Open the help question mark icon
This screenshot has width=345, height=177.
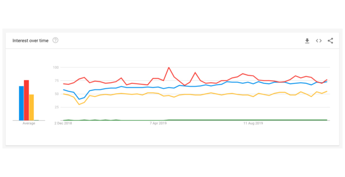click(x=55, y=40)
